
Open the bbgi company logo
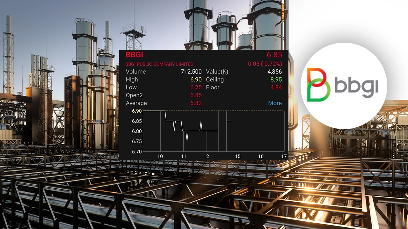[x=344, y=85]
